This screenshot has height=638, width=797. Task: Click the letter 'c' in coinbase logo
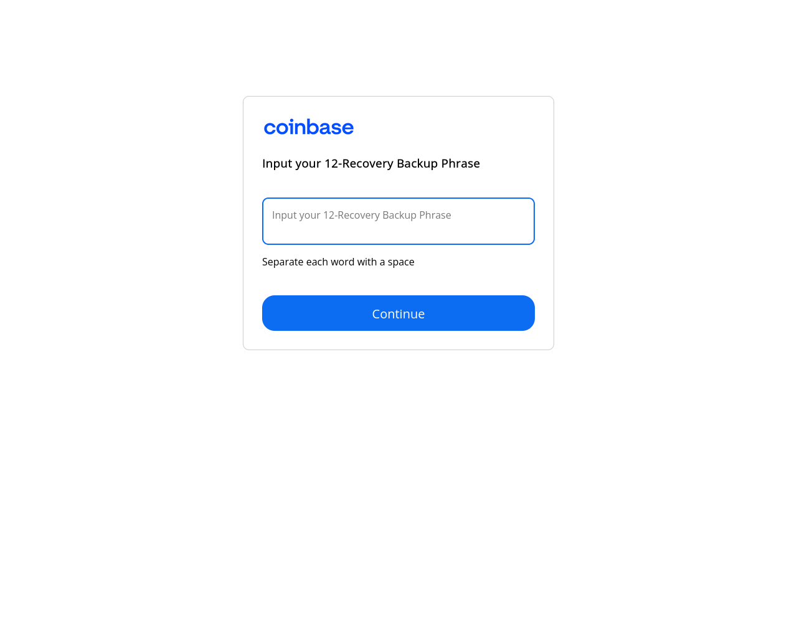(x=270, y=128)
